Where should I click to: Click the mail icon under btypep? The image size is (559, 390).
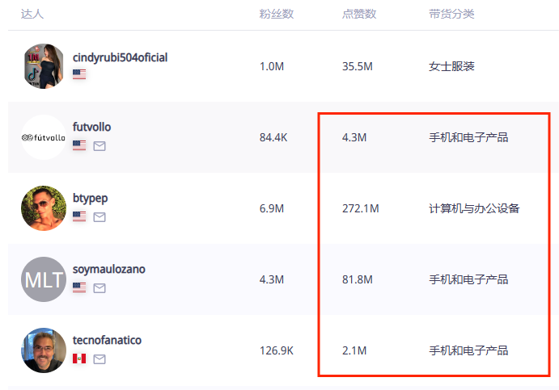100,217
